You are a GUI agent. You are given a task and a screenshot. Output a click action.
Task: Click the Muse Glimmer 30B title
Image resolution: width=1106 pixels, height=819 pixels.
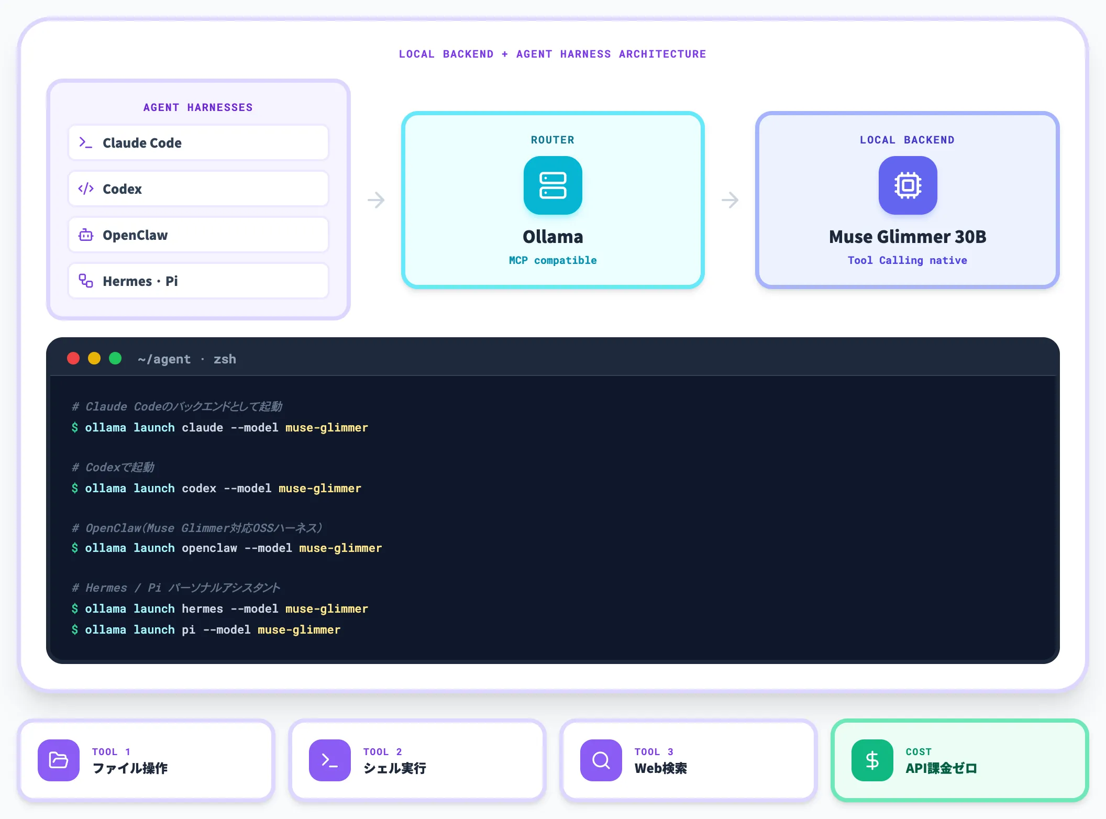point(908,237)
